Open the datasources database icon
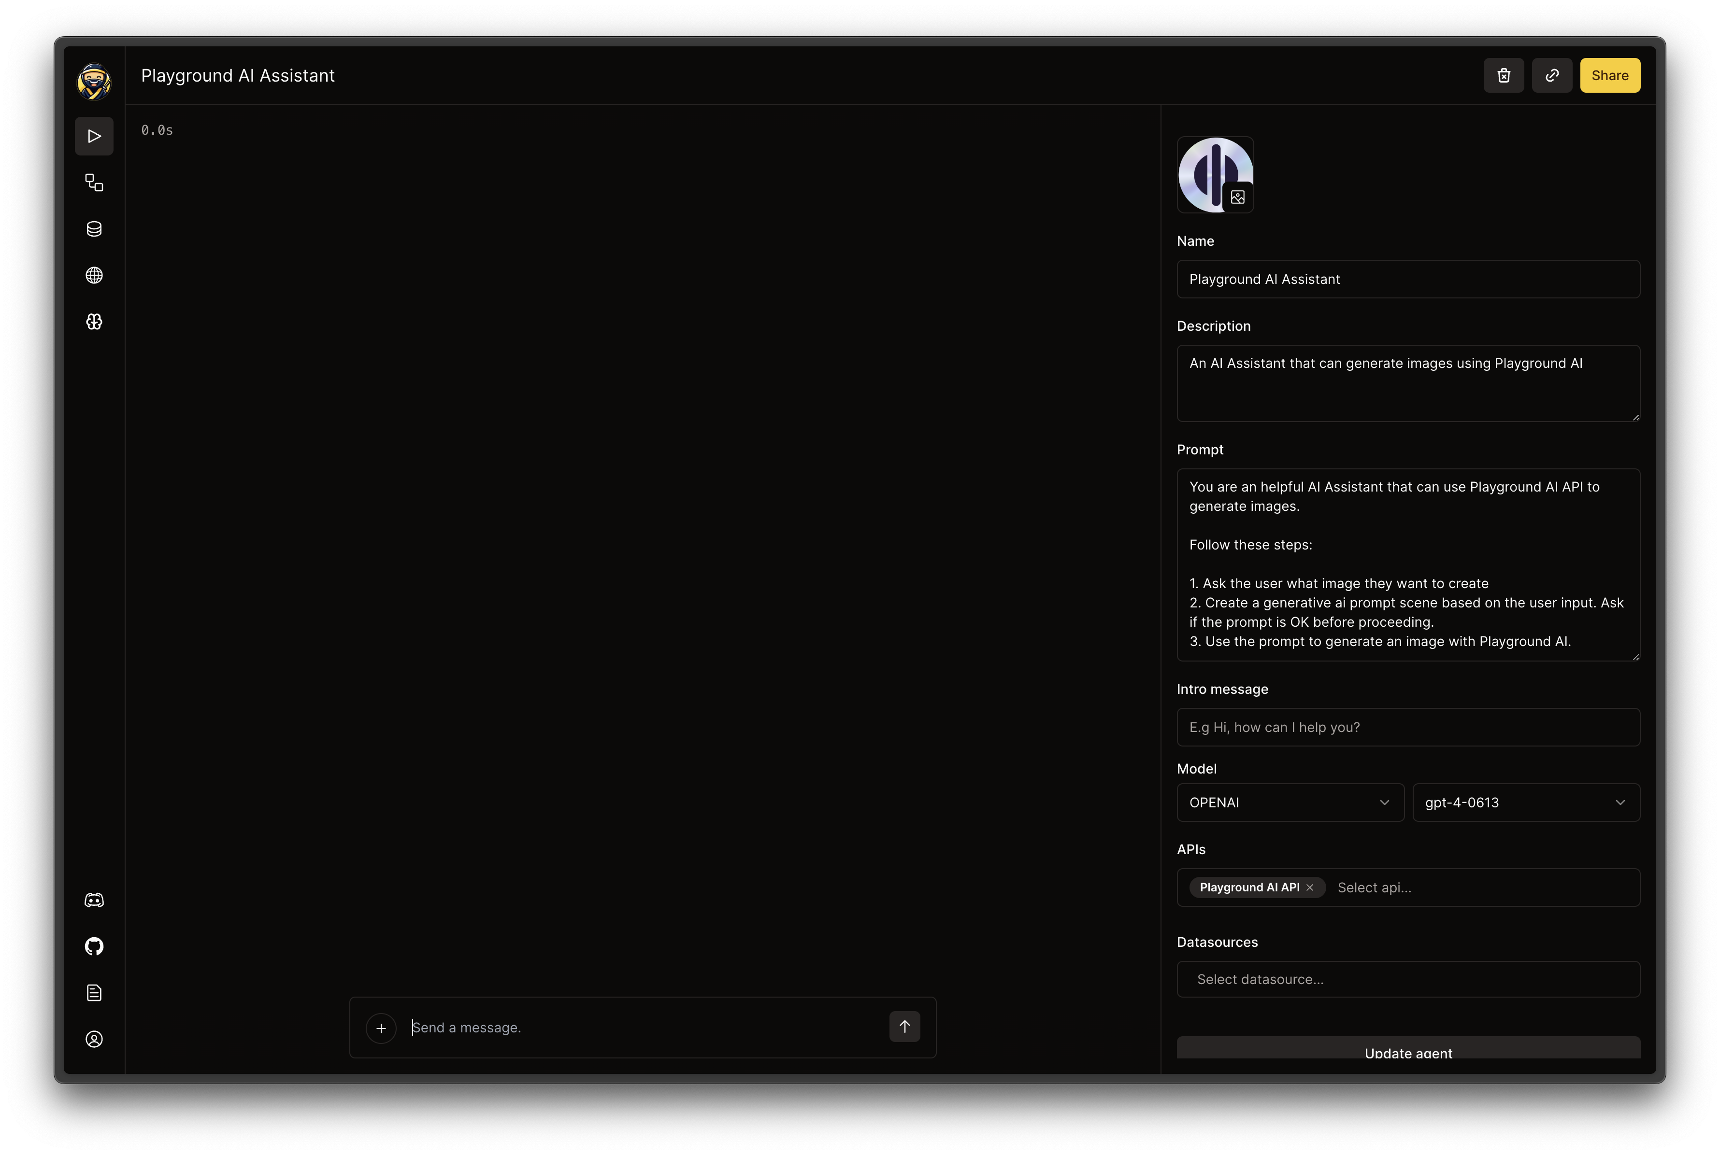This screenshot has width=1720, height=1155. click(x=94, y=228)
